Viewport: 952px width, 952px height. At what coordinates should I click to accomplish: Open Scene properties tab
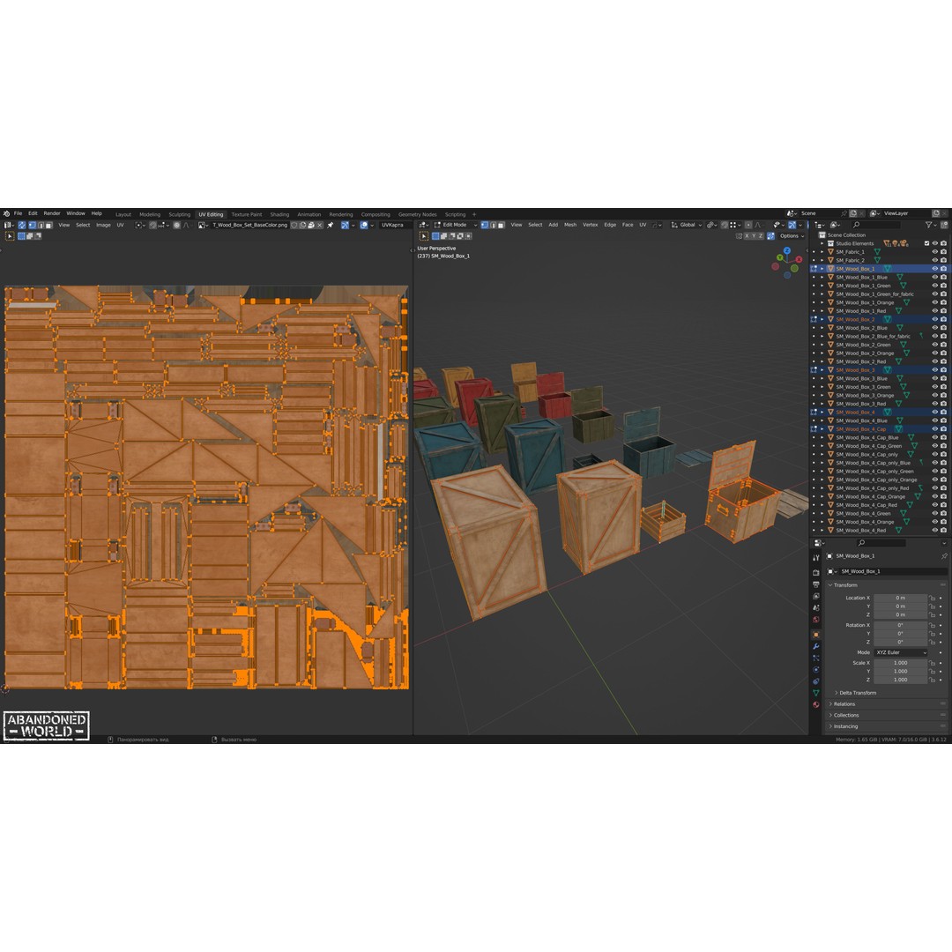coord(816,607)
